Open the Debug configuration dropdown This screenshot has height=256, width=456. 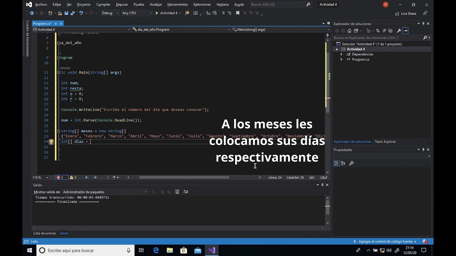tap(110, 13)
